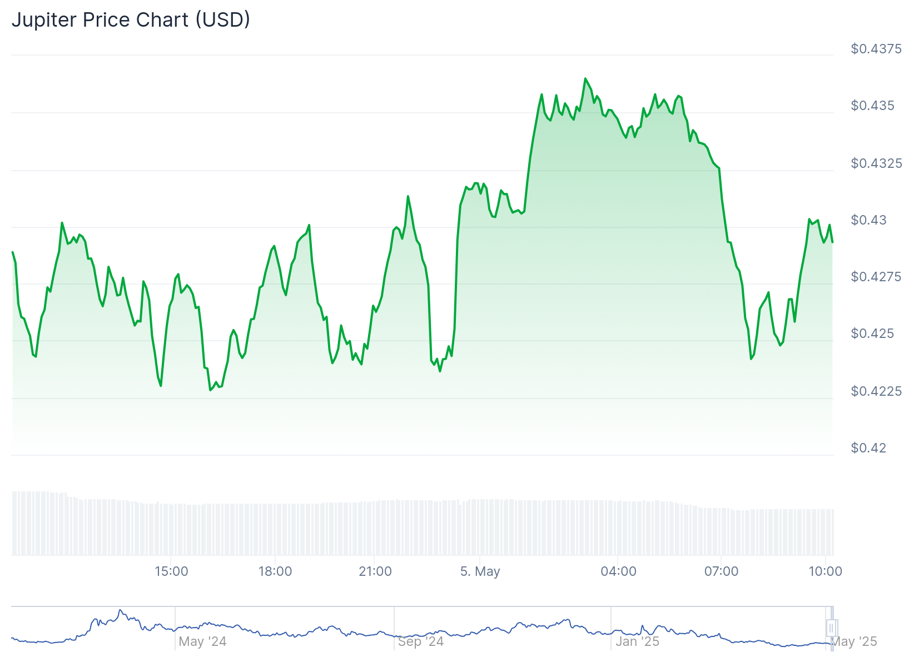Click the Jupiter Price Chart (USD) title
Screen dimensions: 914x667
tap(131, 20)
